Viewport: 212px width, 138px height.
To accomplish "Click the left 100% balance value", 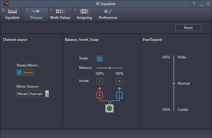I will pos(99,74).
